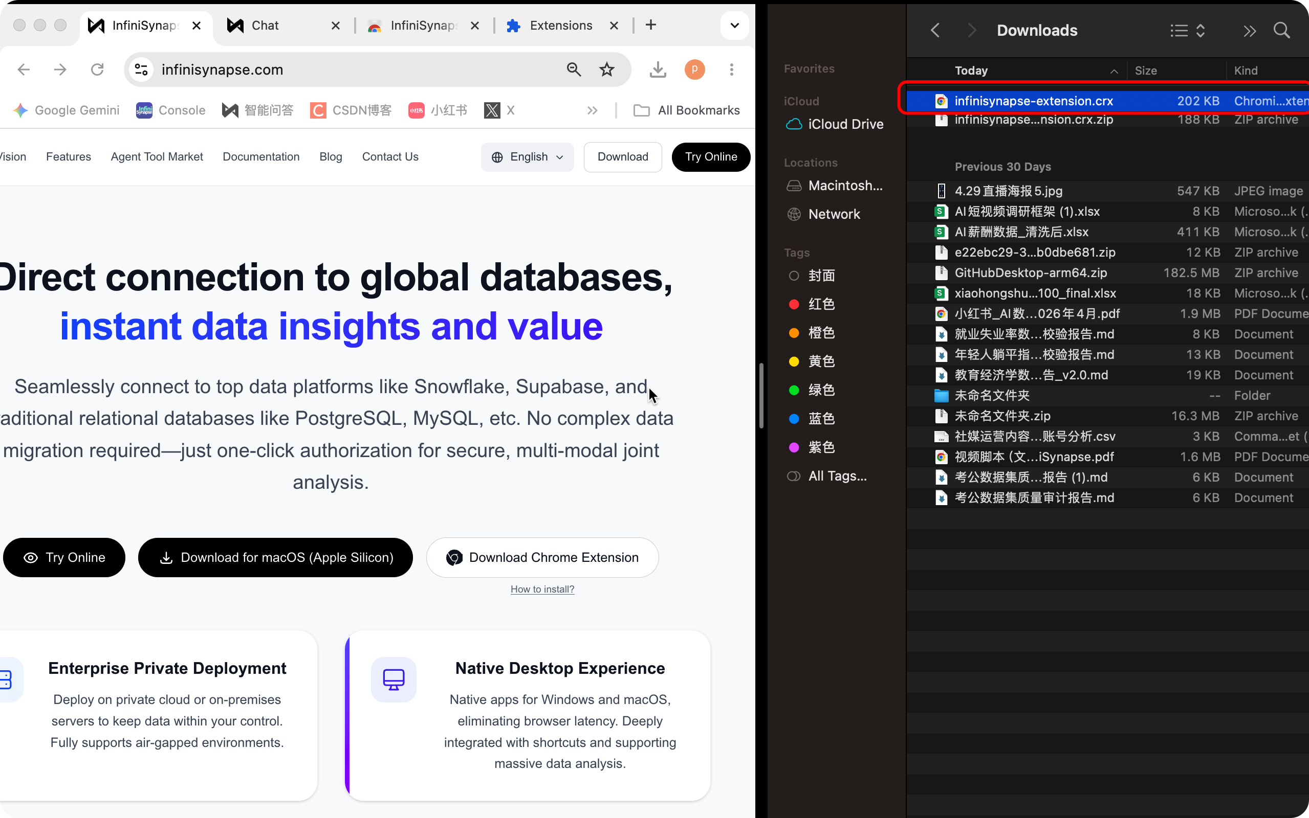Open Contact Us nav item
Screen dimensions: 1309x818
pos(390,157)
